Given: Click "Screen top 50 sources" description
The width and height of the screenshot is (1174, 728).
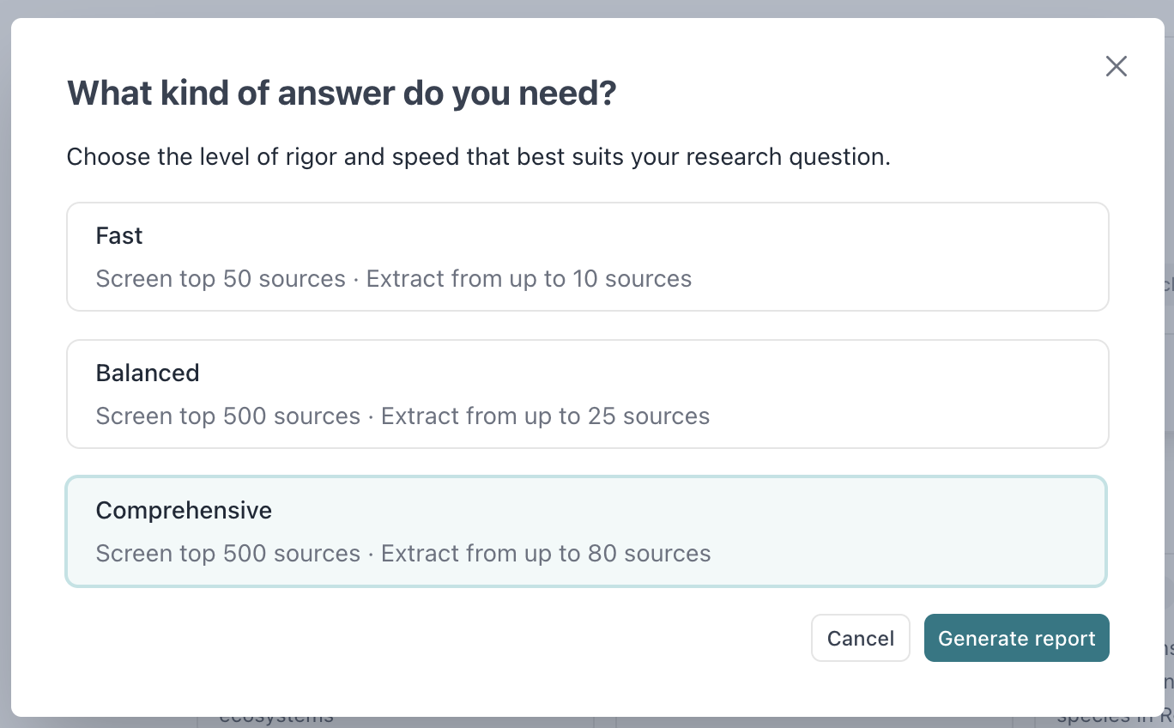Looking at the screenshot, I should [x=221, y=279].
